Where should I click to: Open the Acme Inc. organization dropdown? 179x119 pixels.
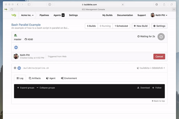(x=27, y=15)
